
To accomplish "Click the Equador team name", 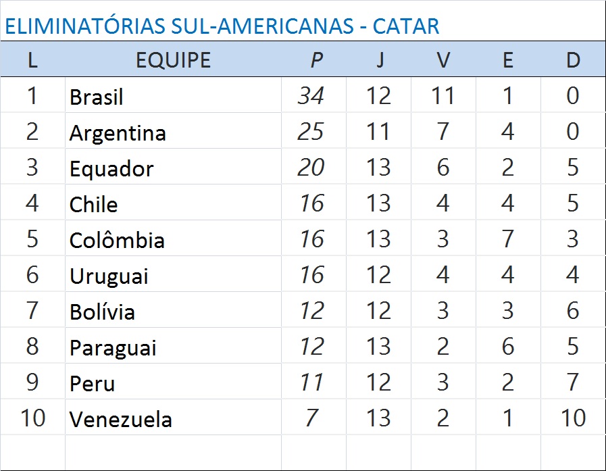I will (111, 168).
